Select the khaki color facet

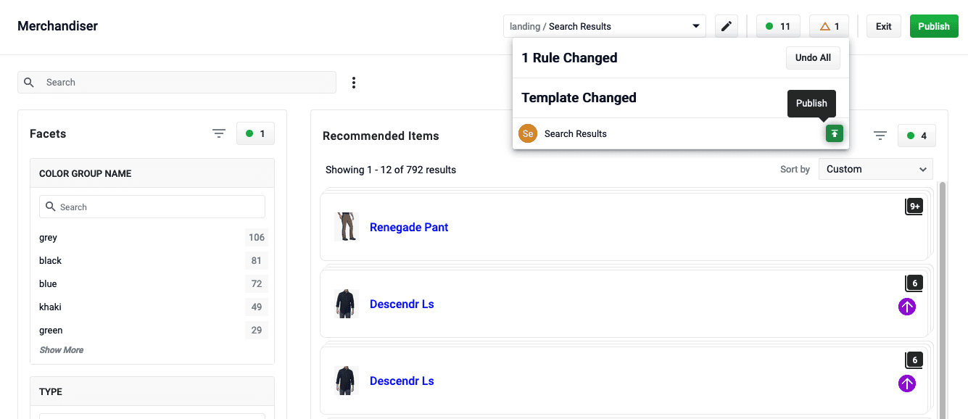(x=50, y=307)
